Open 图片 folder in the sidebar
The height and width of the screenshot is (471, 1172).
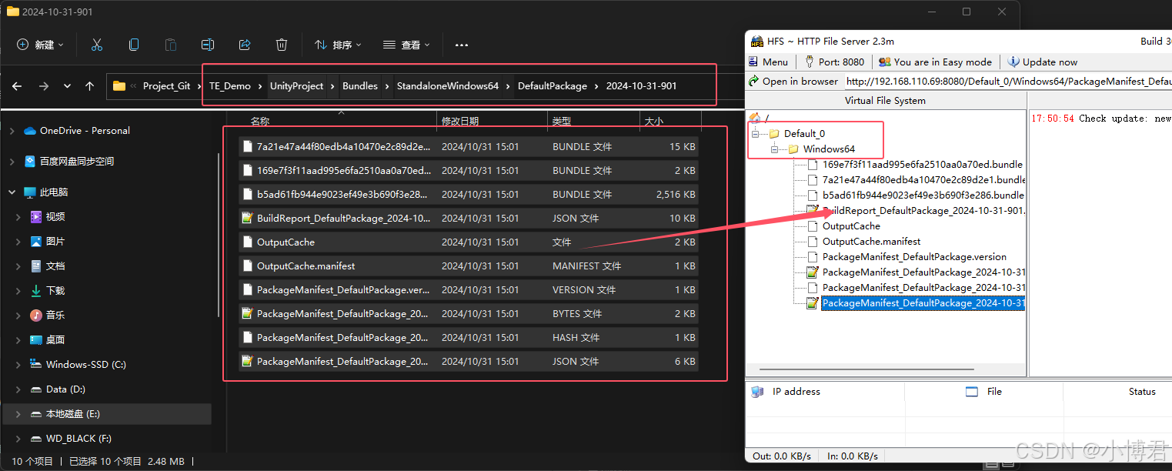(55, 242)
